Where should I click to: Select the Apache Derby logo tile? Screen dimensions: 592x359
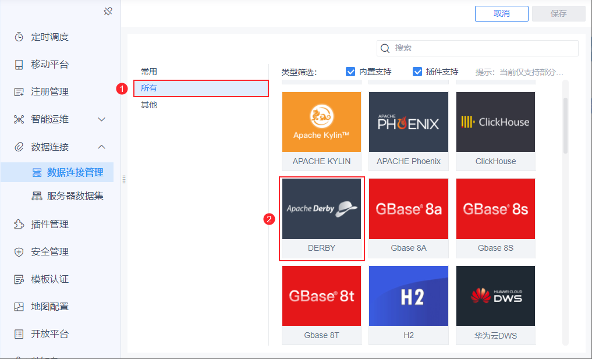(x=322, y=209)
